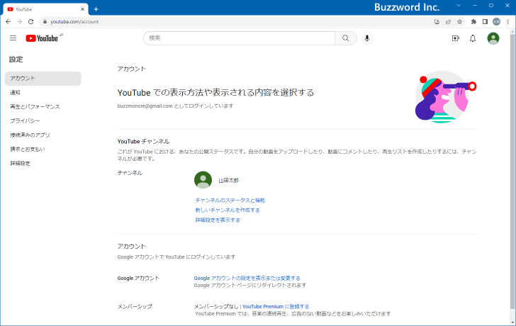Open the account avatar menu in the YouTube header
516x326 pixels.
click(493, 38)
